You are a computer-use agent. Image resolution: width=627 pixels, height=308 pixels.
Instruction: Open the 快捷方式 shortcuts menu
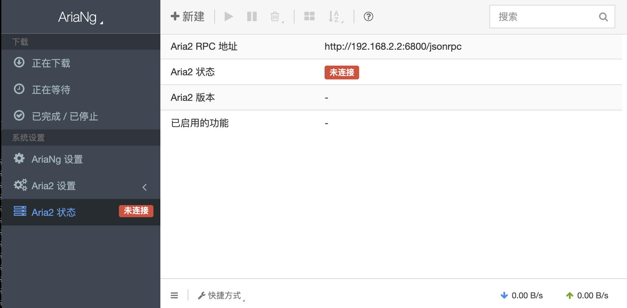point(221,296)
